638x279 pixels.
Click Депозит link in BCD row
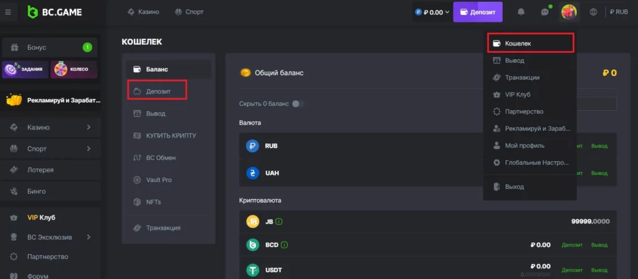point(572,245)
